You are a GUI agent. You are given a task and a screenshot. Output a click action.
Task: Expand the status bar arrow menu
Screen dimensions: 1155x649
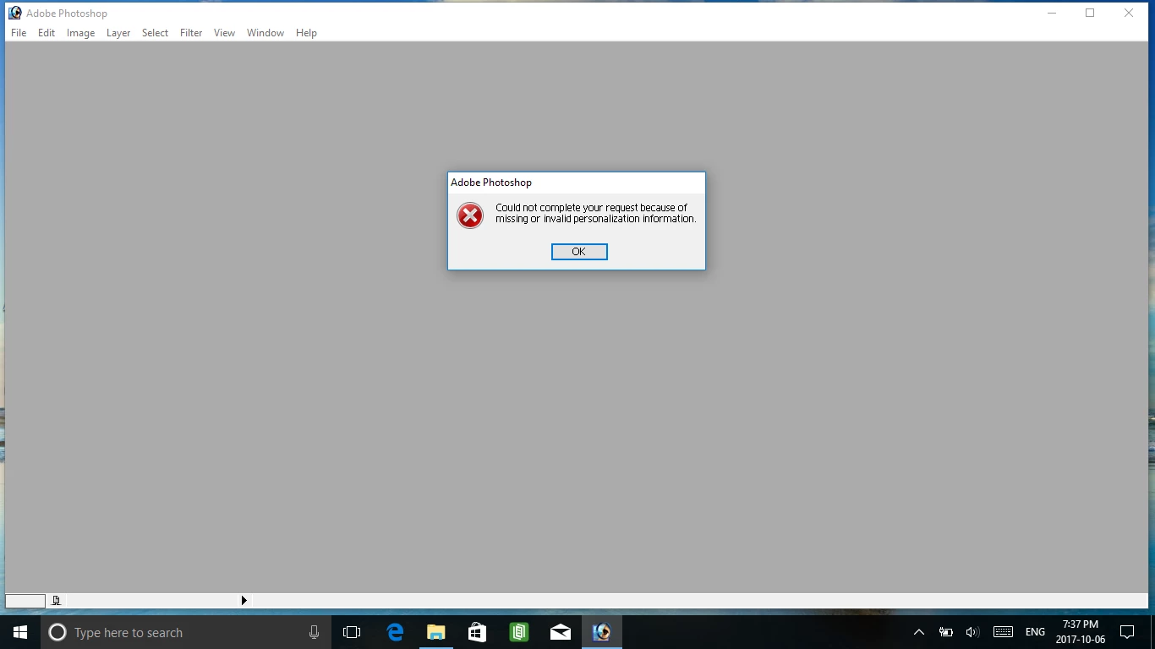click(x=244, y=601)
